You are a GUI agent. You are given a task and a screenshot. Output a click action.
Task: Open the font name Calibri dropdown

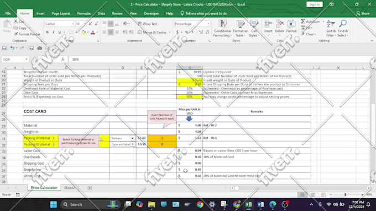click(73, 24)
